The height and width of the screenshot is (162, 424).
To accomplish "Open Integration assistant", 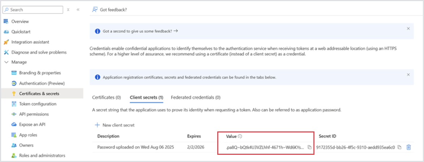I will [x=30, y=42].
